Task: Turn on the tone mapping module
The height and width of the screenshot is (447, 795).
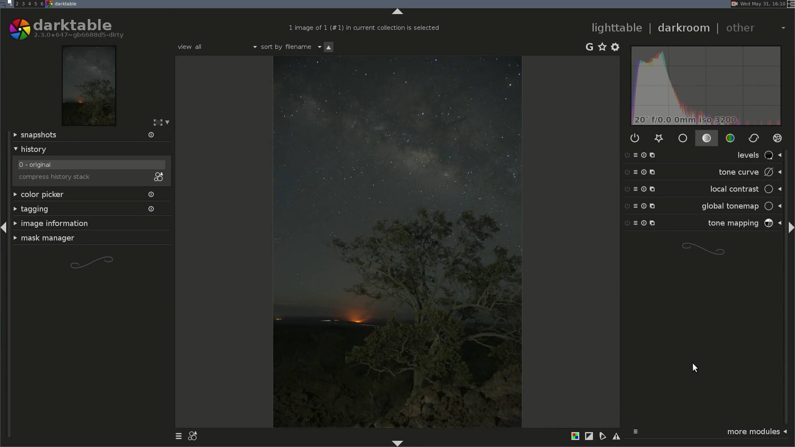Action: click(x=627, y=223)
